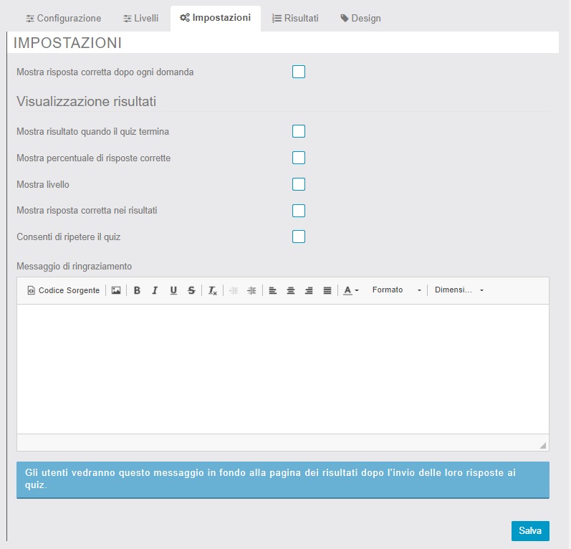Click the Codice Sorgente button

(x=63, y=290)
